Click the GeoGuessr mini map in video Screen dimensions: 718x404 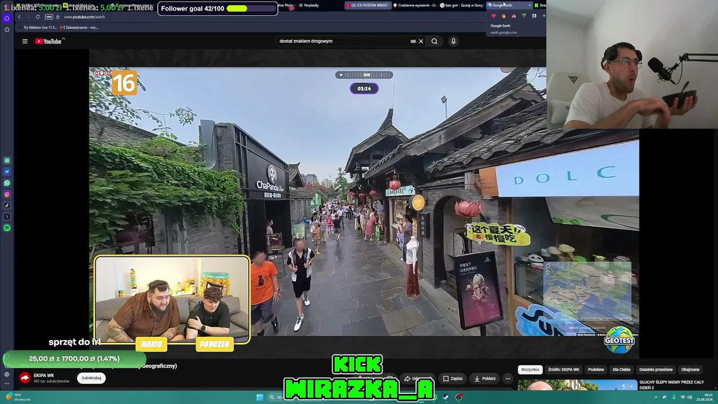coord(587,292)
